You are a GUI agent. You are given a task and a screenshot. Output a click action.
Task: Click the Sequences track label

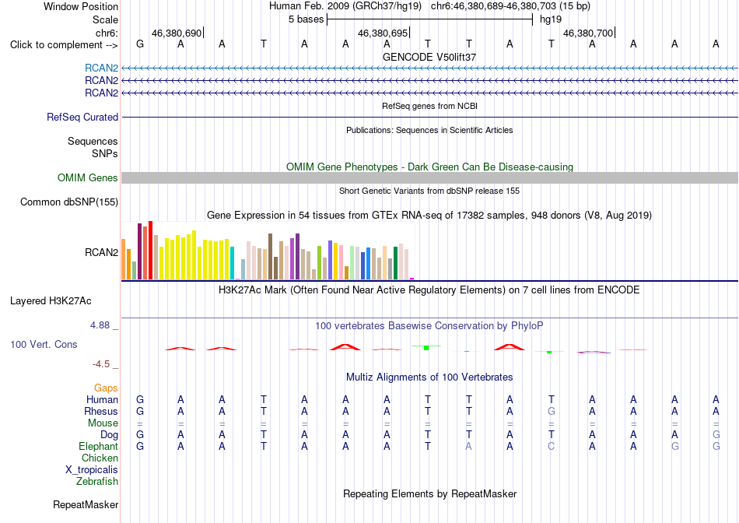[x=93, y=141]
